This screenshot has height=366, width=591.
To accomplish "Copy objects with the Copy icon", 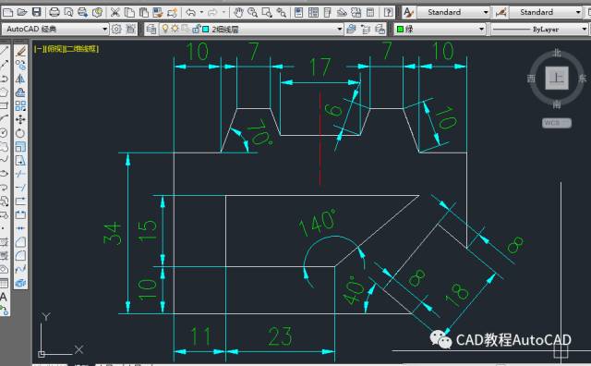I will tap(129, 12).
